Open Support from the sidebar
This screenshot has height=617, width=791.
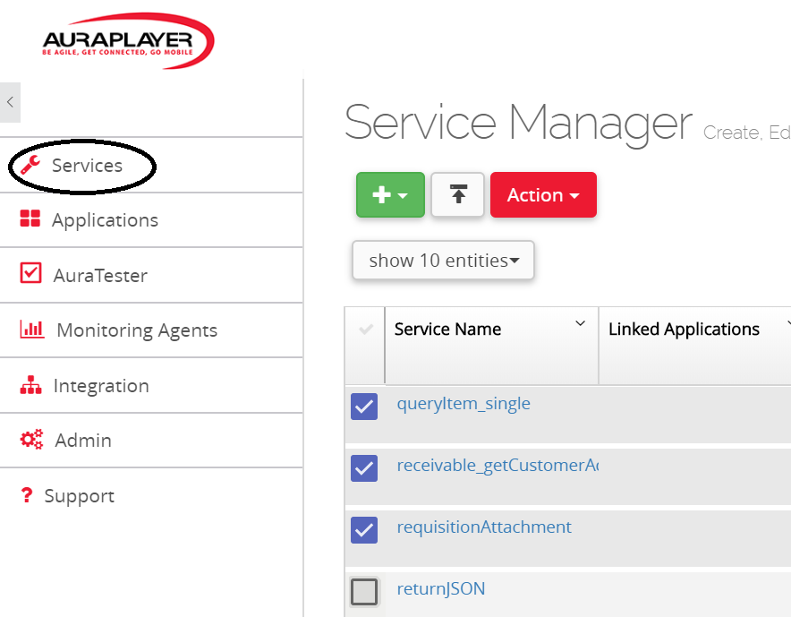tap(80, 496)
